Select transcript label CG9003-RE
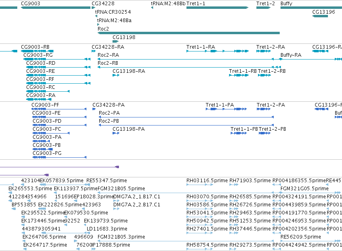 pyautogui.click(x=41, y=71)
